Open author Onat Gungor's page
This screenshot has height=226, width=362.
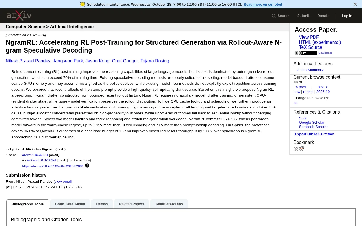[x=125, y=61]
